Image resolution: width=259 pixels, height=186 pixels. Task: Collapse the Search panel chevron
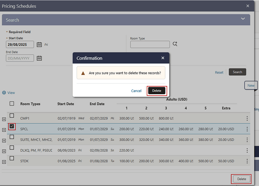click(242, 19)
